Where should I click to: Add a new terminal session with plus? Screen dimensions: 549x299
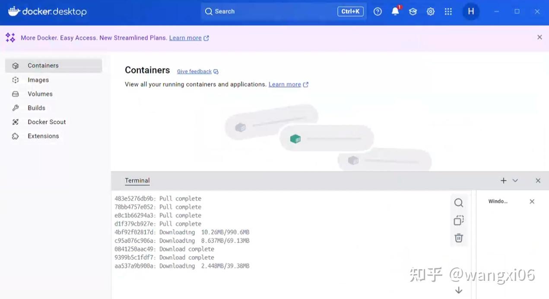[504, 181]
